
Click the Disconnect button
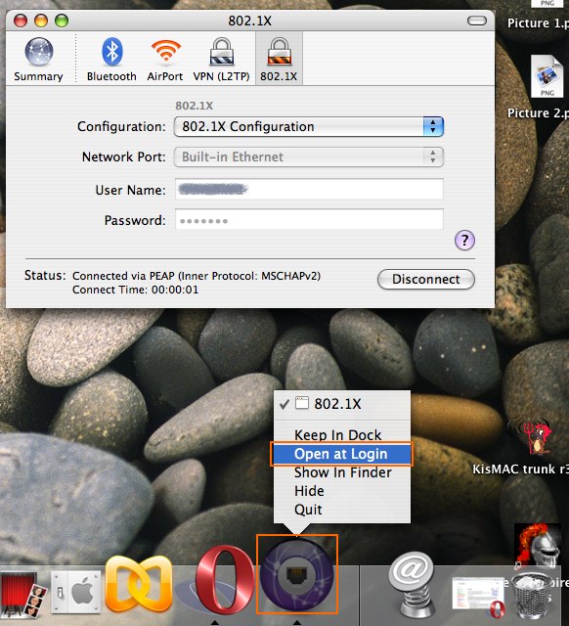click(425, 279)
